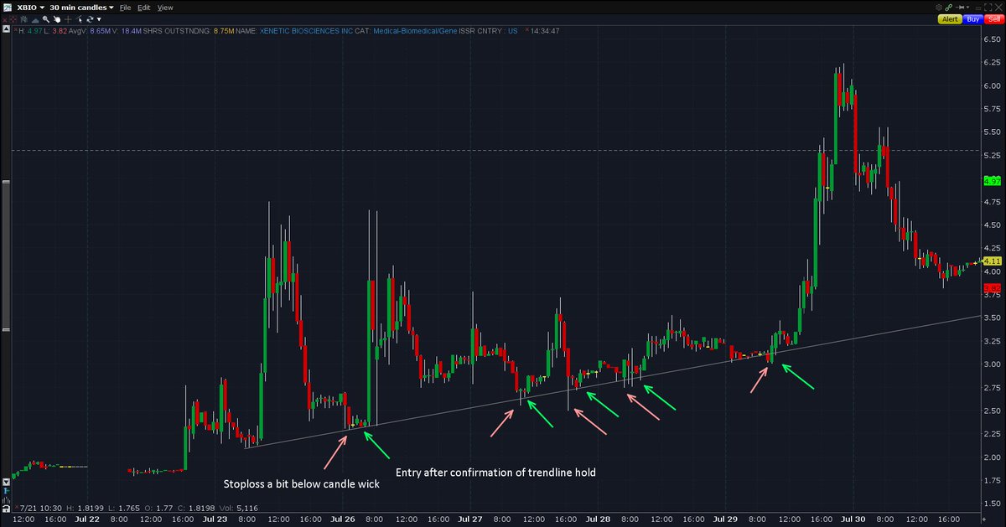Toggle fullscreen mode with the brackets icon
Image resolution: width=1006 pixels, height=527 pixels.
[988, 8]
